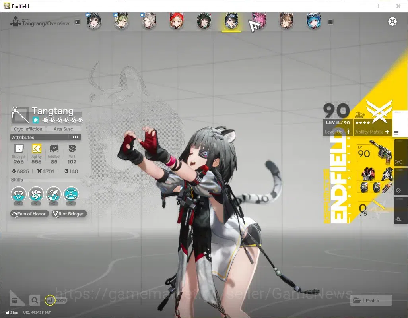Click the magnifier search icon
The width and height of the screenshot is (408, 318).
pyautogui.click(x=35, y=301)
